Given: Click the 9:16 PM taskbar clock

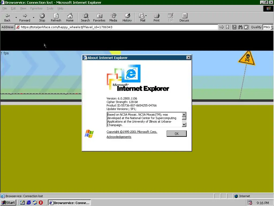Looking at the screenshot, I should (x=263, y=203).
